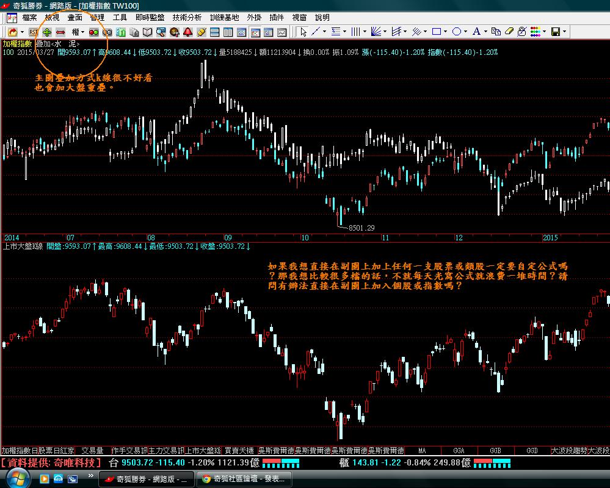
Task: Toggle the red-green lights indicator icon
Action: point(94,31)
